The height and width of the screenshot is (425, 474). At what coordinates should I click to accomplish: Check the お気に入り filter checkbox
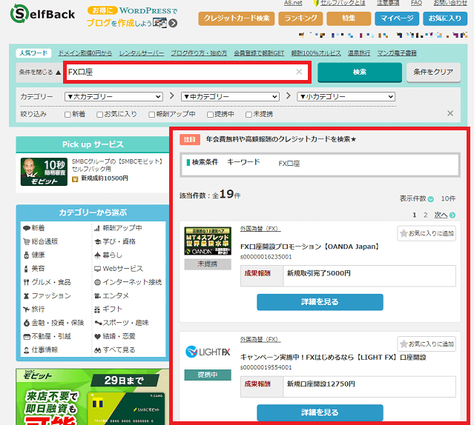pyautogui.click(x=99, y=115)
